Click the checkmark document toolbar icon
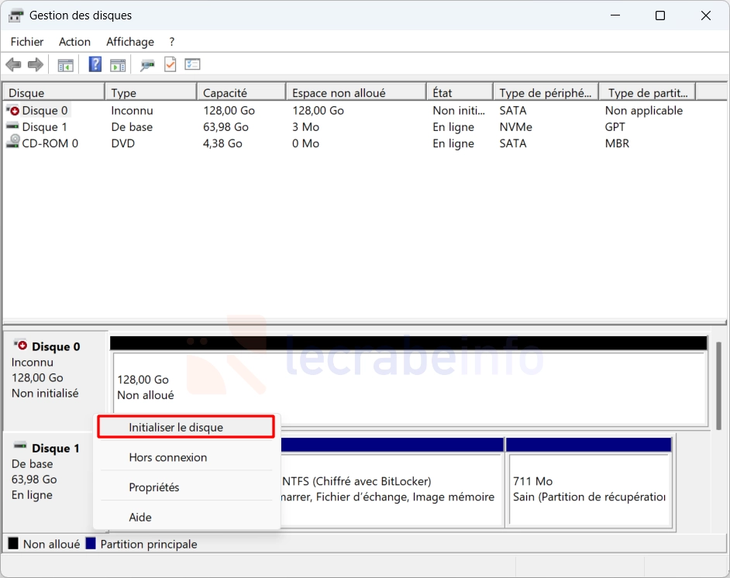730x578 pixels. 170,65
